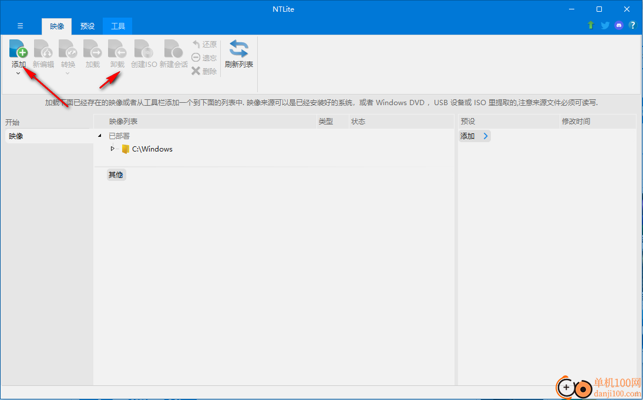Open the Twitter link icon
The image size is (643, 400).
605,25
